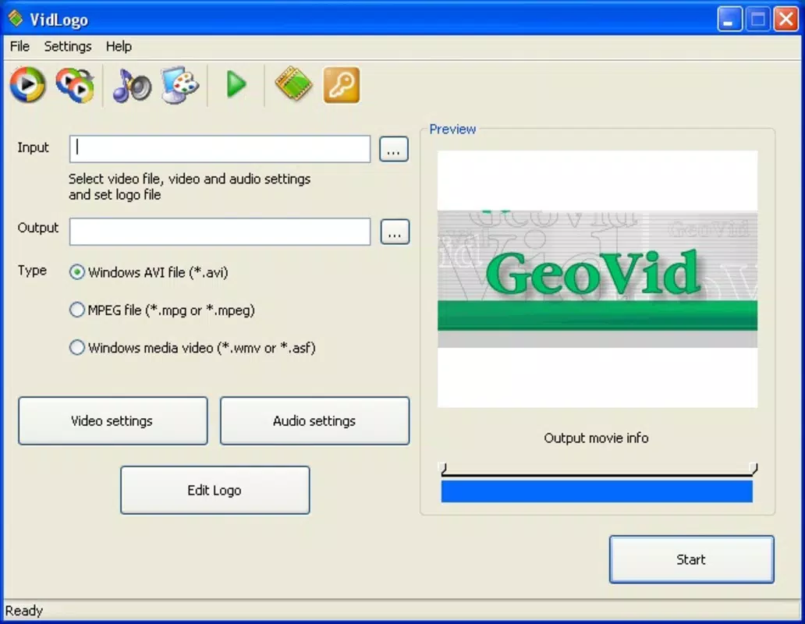805x624 pixels.
Task: Click the left range marker above progress bar
Action: pos(444,468)
